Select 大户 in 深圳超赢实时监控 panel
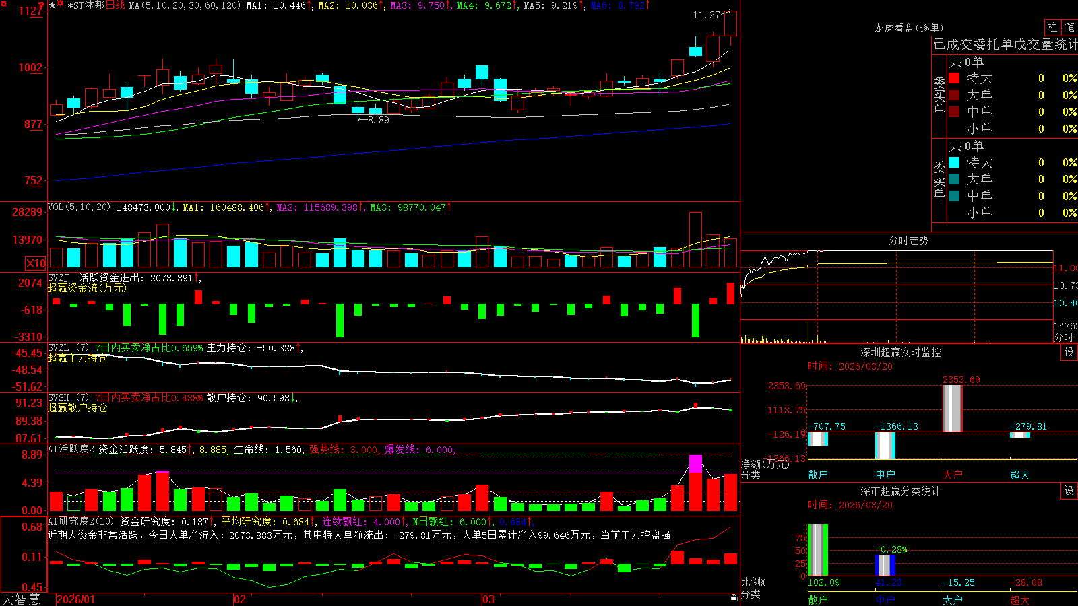Screen dimensions: 1078x606 pos(953,475)
